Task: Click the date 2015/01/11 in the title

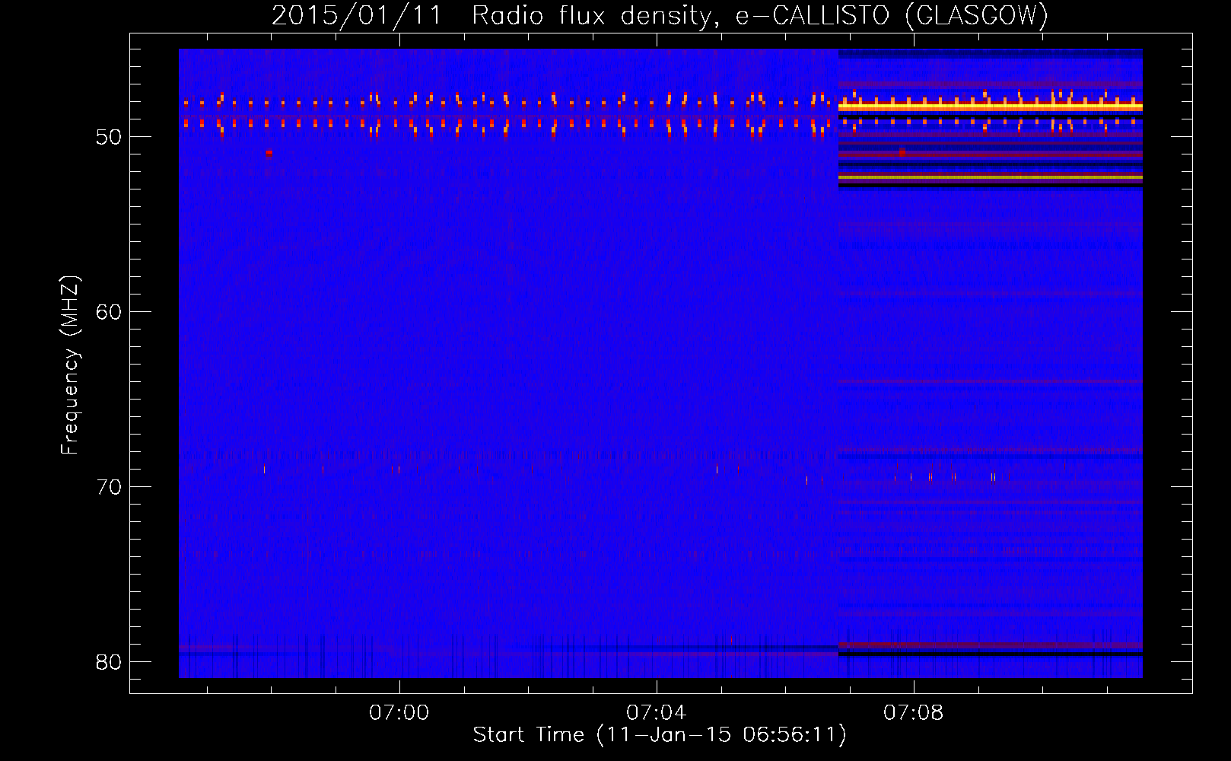Action: 357,15
